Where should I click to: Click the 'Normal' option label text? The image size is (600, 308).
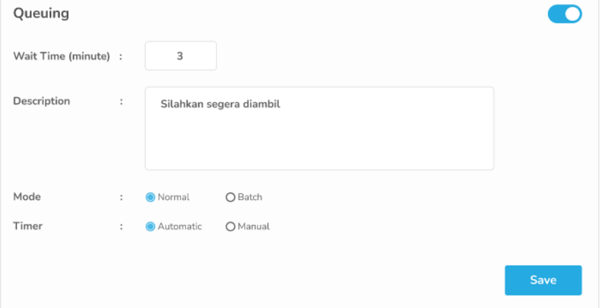173,197
